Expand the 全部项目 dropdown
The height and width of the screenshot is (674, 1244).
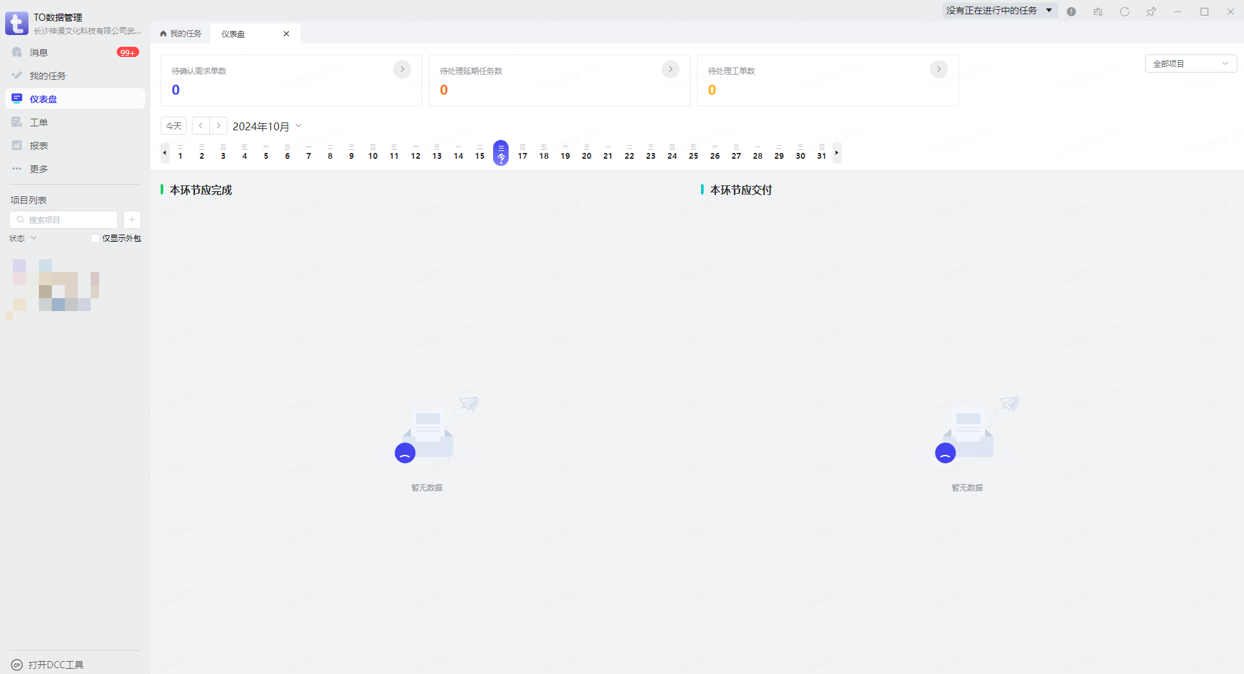pyautogui.click(x=1190, y=64)
